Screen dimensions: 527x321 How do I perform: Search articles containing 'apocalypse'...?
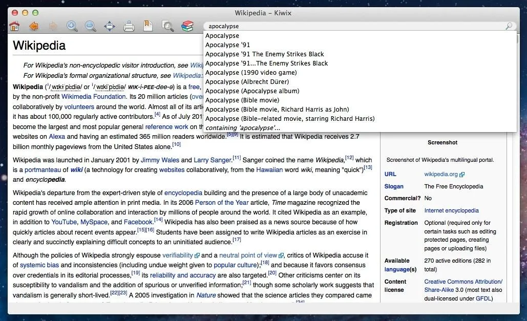pos(360,128)
